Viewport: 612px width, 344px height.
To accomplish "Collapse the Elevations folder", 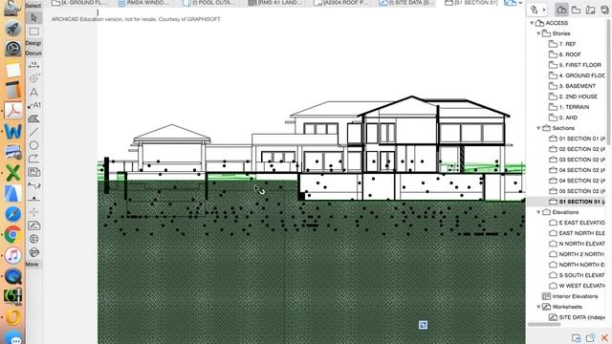I will 538,212.
